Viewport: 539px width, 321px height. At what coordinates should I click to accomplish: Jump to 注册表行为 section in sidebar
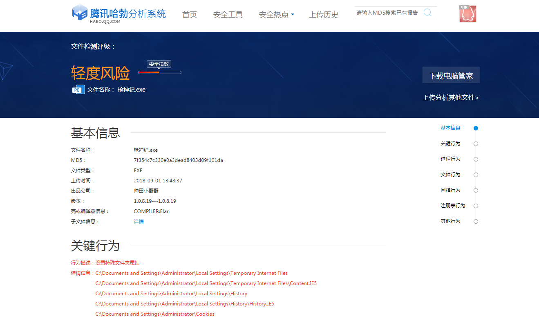[452, 206]
